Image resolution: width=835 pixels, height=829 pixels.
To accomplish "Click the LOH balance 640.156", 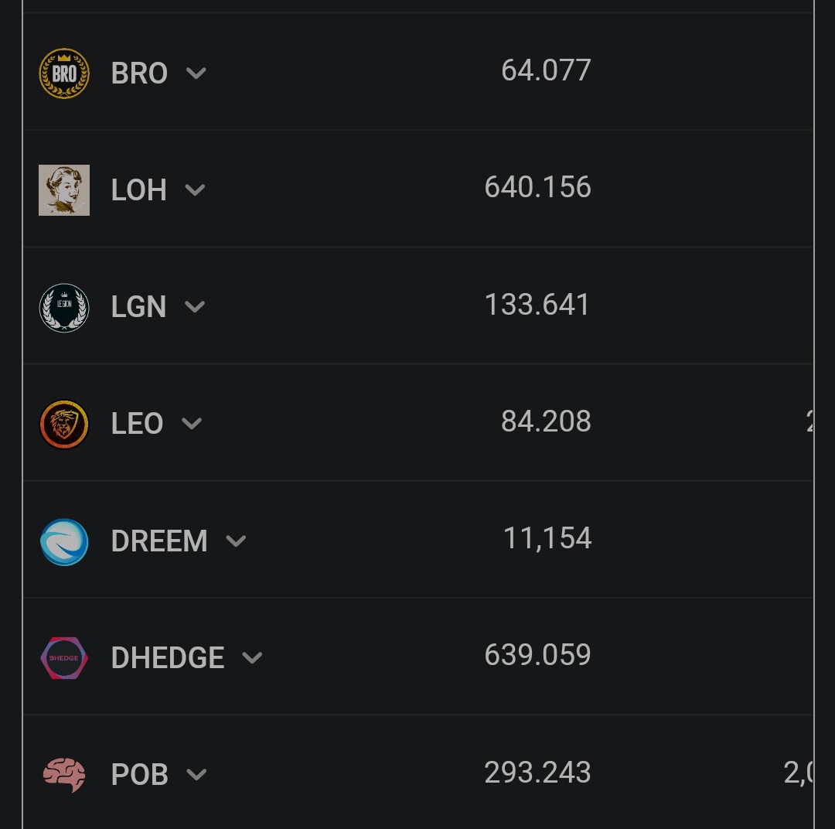I will click(x=538, y=187).
